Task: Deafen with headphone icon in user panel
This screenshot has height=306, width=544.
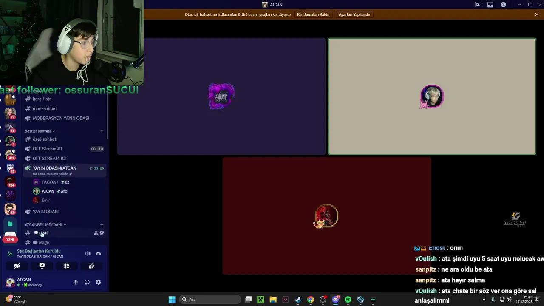Action: tap(87, 282)
